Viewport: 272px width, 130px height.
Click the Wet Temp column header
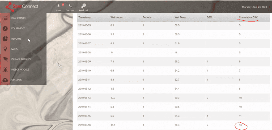[180, 17]
